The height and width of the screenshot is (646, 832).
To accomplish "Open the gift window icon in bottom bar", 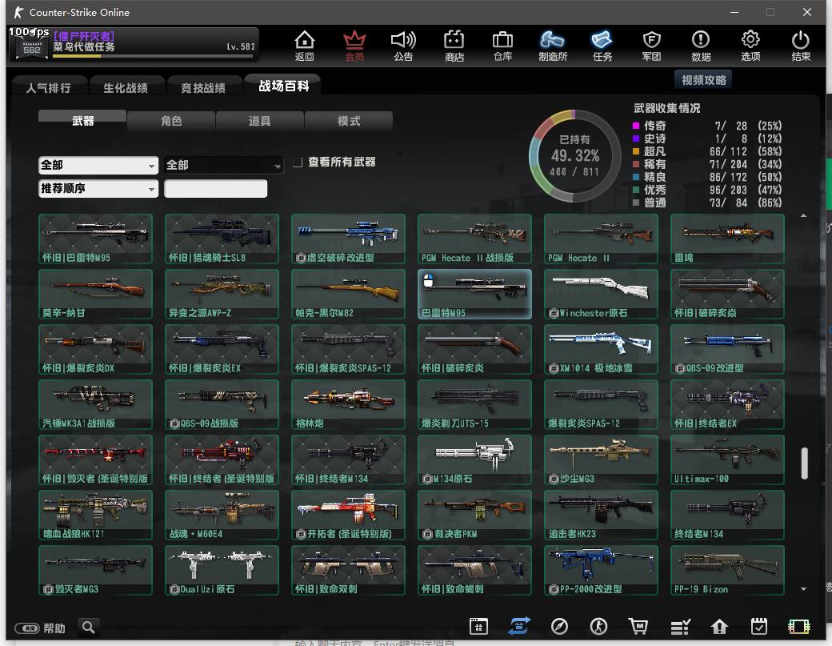I will tap(478, 627).
